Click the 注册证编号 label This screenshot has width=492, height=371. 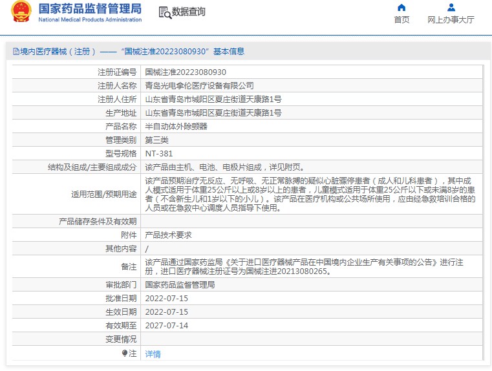(x=117, y=72)
